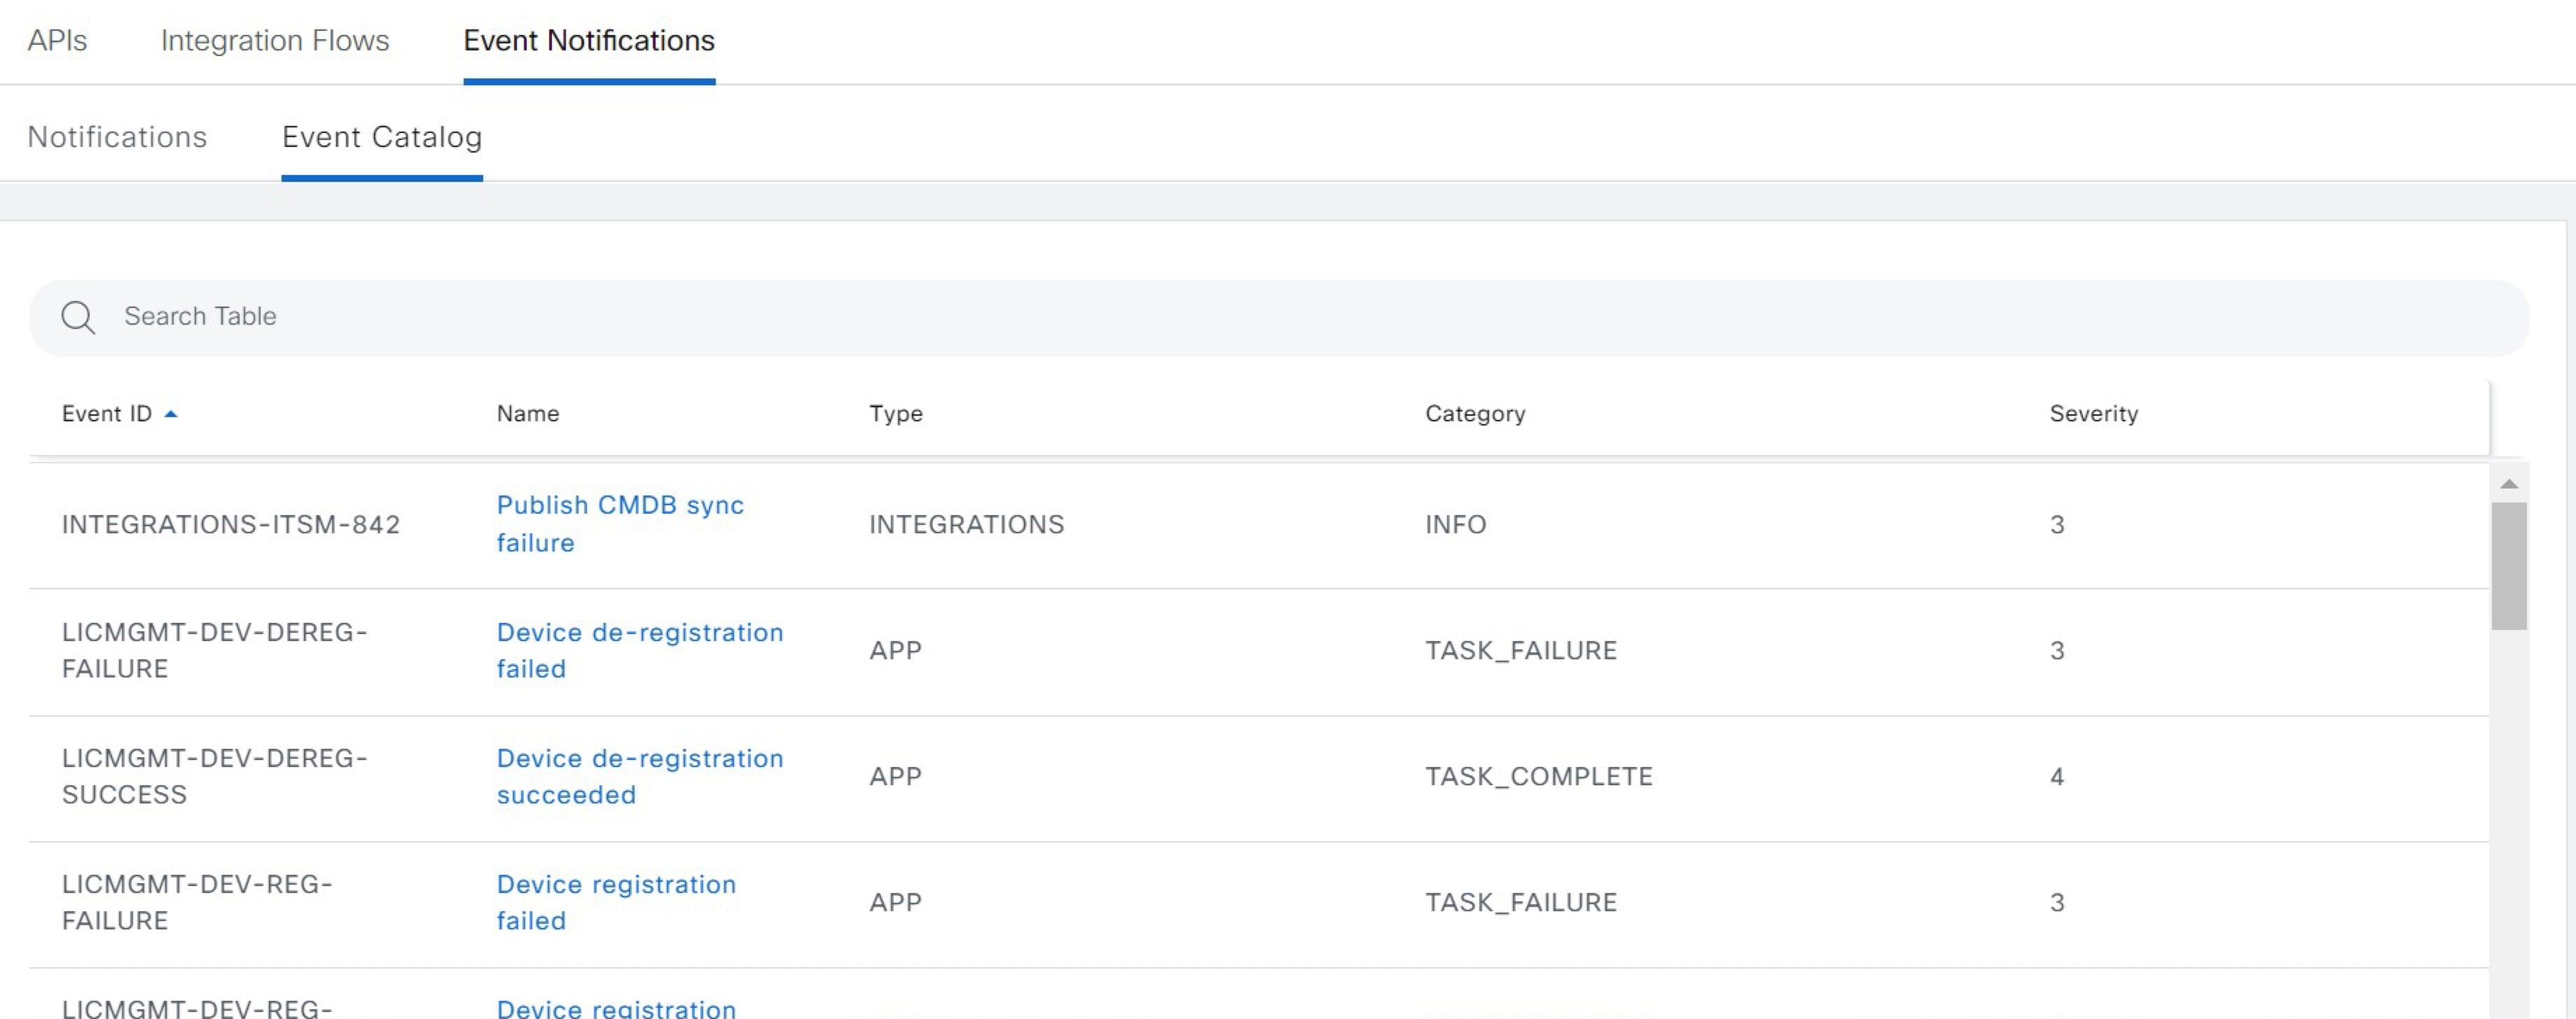Sort table by Name column header
Viewport: 2576px width, 1019px height.
[528, 414]
